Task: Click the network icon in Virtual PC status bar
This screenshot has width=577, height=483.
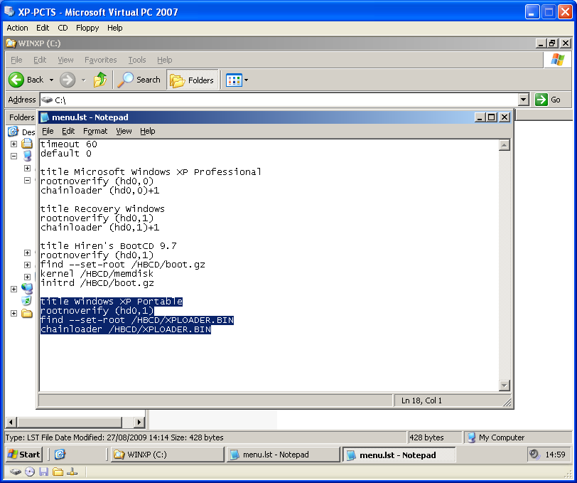Action: coord(72,472)
